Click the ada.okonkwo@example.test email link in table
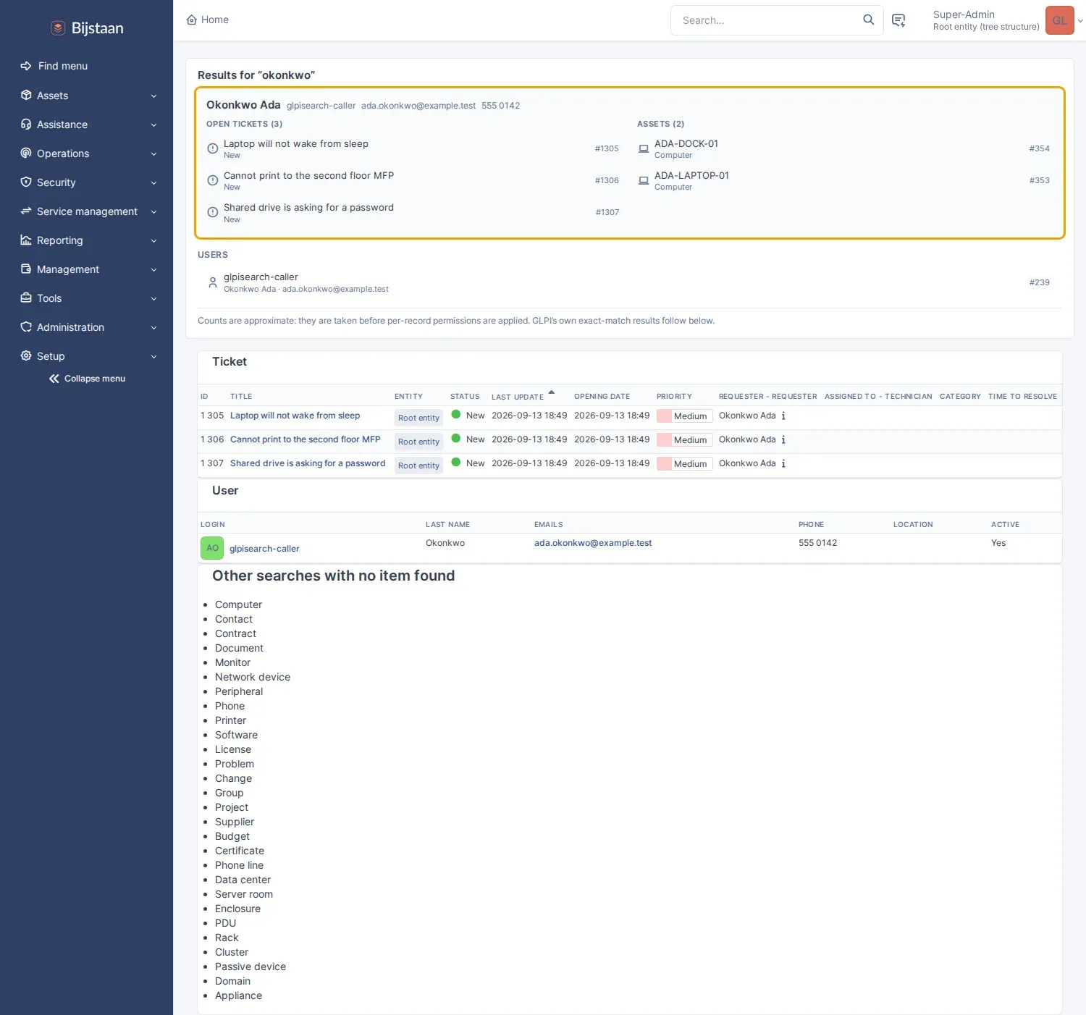The height and width of the screenshot is (1015, 1086). point(593,543)
